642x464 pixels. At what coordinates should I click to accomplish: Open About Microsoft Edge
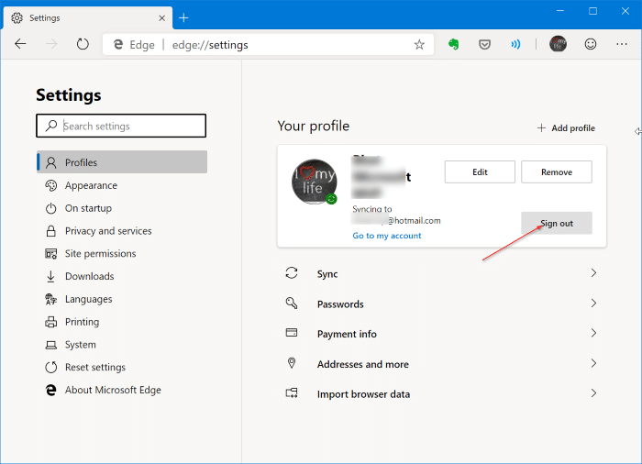122,390
